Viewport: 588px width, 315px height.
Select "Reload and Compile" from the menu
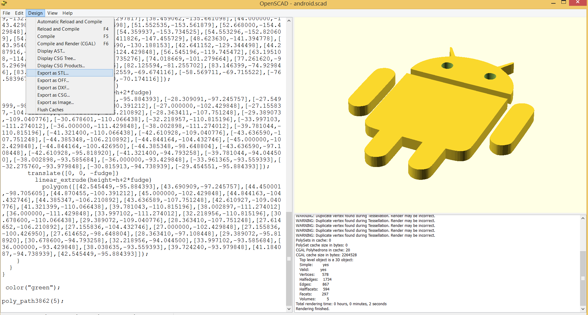coord(58,29)
